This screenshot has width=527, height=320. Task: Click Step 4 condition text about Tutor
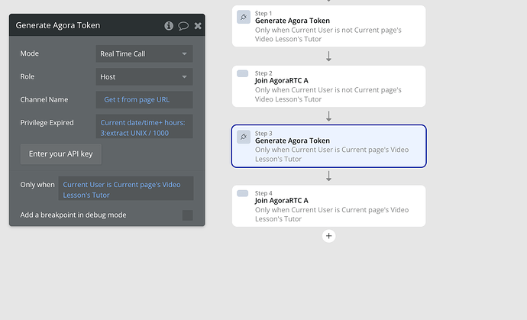pyautogui.click(x=331, y=214)
